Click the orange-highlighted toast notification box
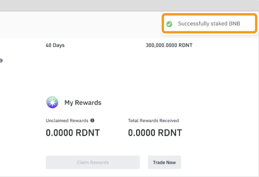 (x=209, y=23)
